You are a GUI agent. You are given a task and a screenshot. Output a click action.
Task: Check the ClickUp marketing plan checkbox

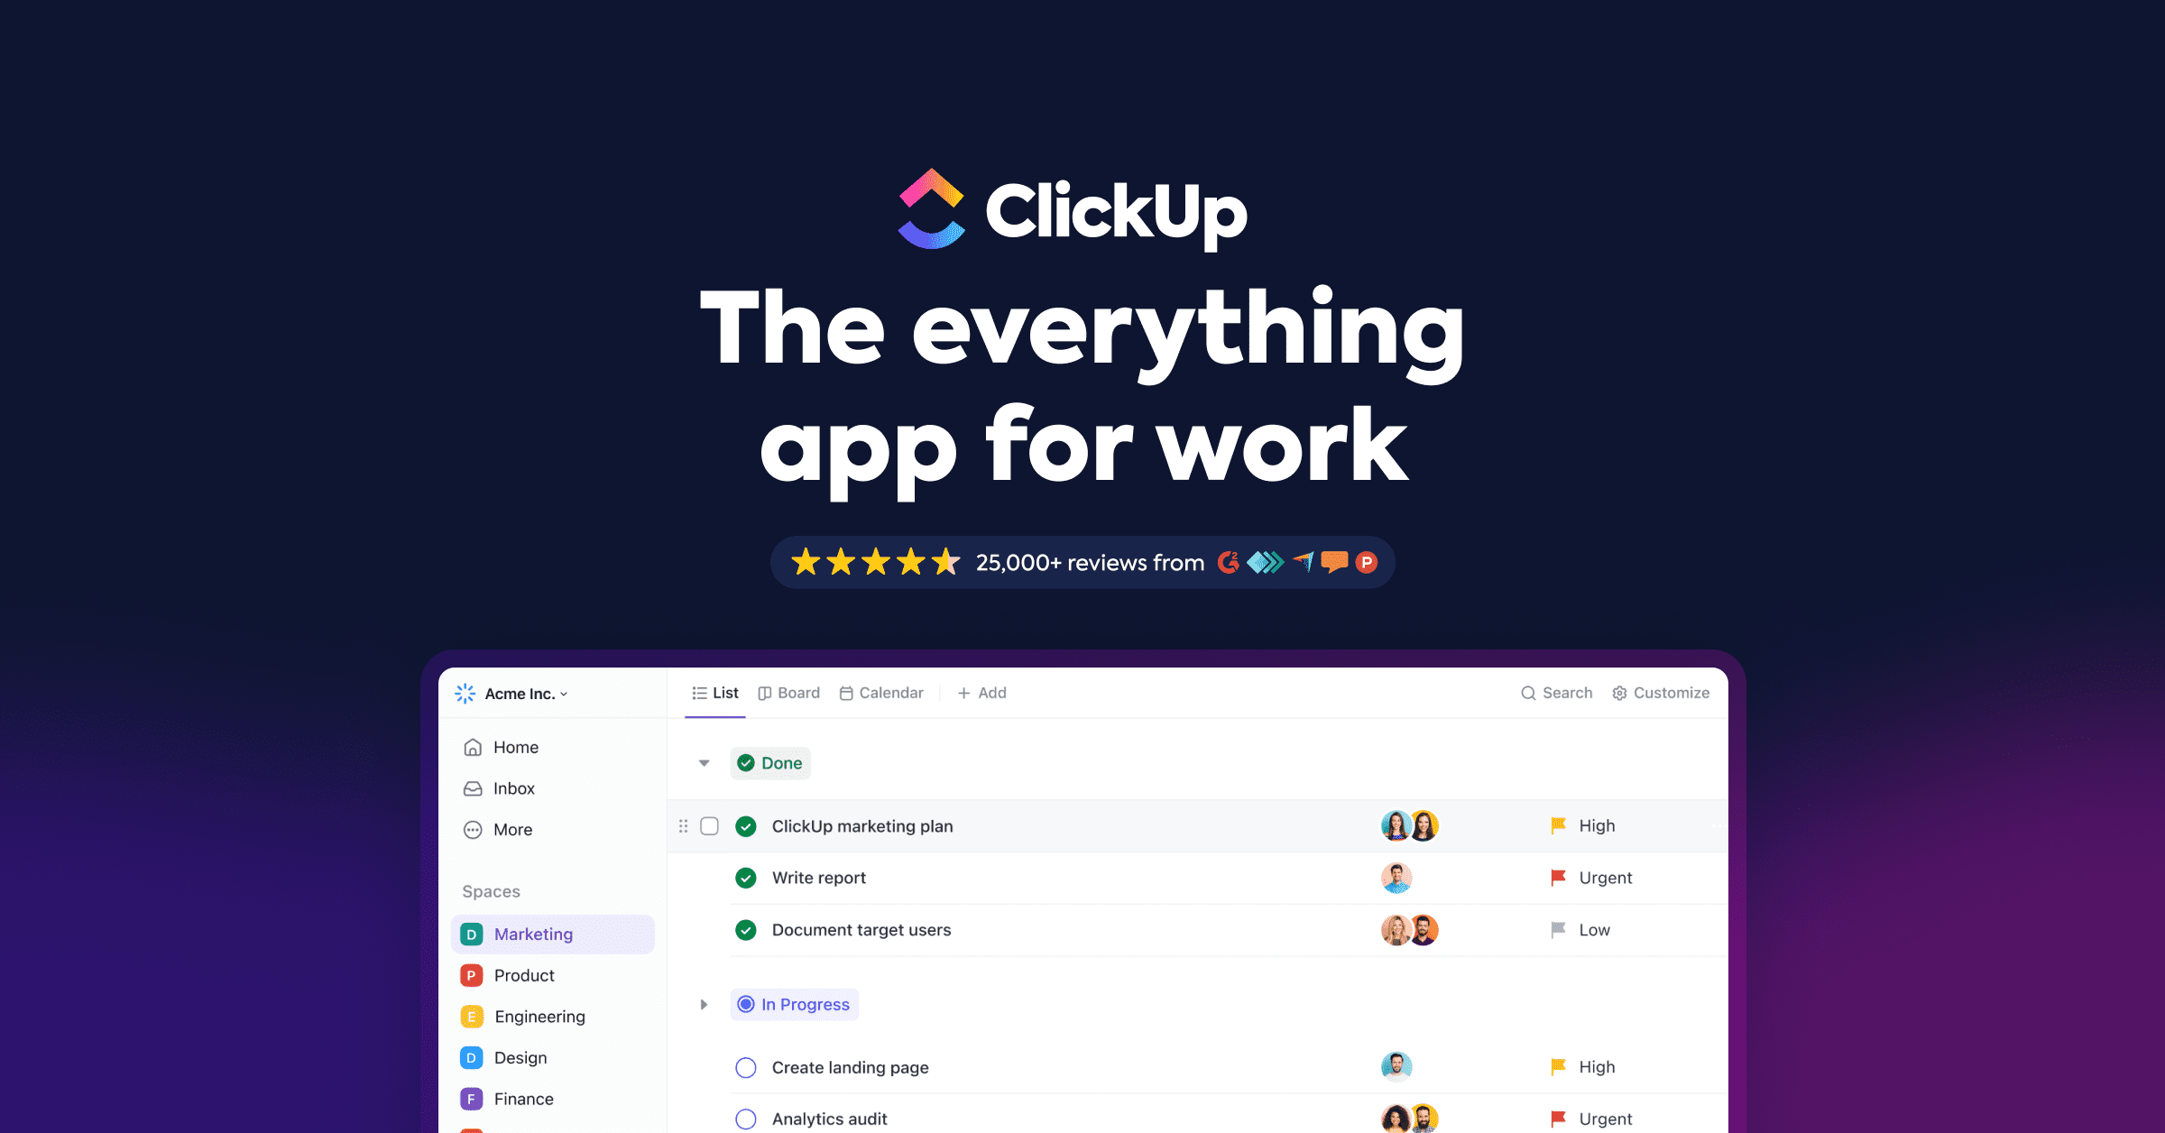coord(709,825)
